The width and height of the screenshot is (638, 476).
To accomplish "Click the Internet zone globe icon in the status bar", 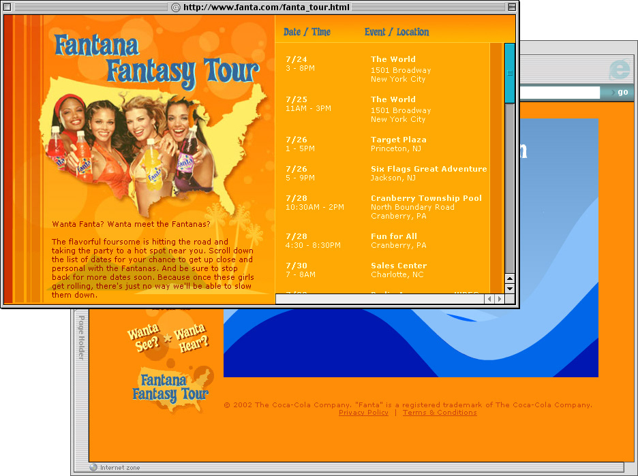I will [93, 467].
